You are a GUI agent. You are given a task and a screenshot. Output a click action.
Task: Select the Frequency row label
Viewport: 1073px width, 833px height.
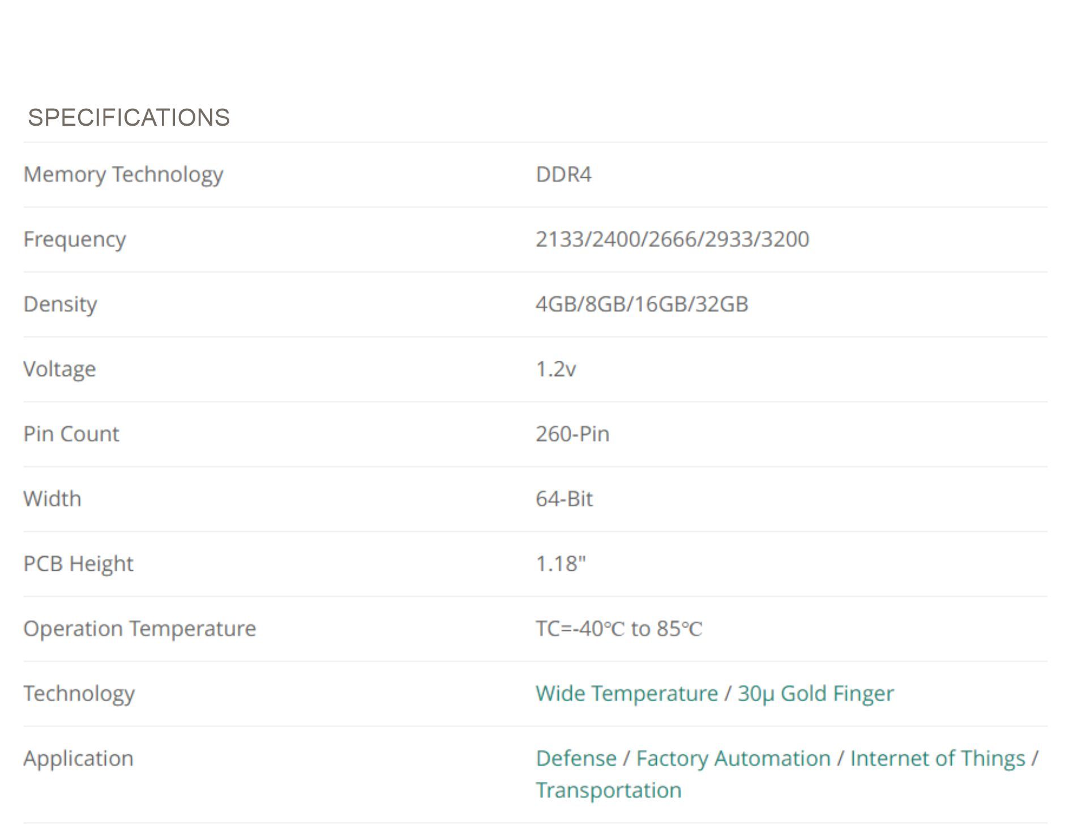tap(75, 240)
